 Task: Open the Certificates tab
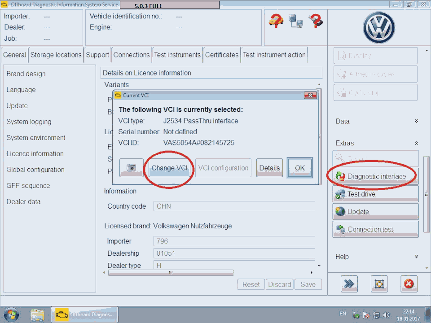coord(222,55)
